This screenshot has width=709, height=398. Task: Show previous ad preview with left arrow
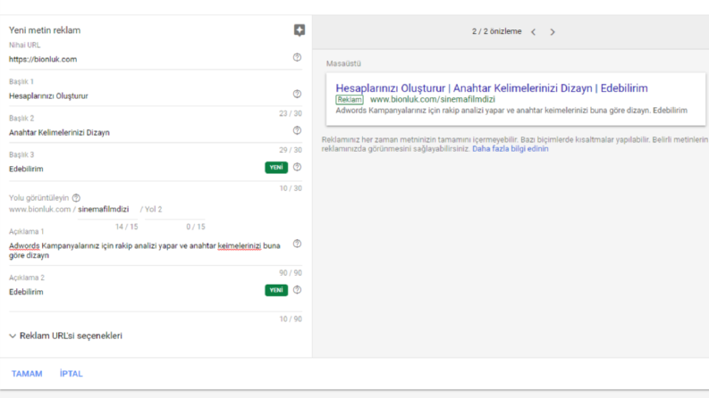coord(534,31)
